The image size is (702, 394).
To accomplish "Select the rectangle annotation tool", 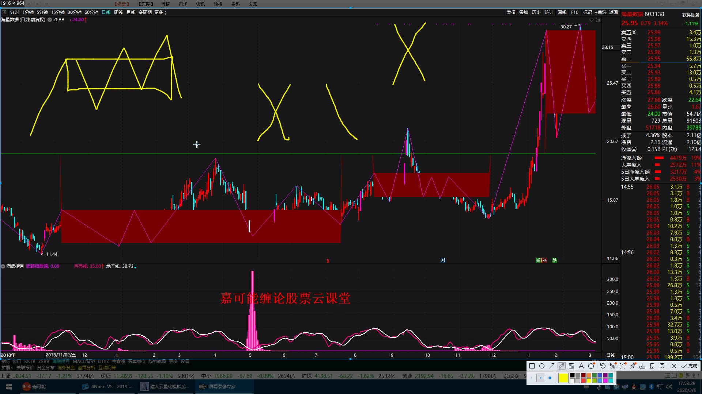I will [x=532, y=366].
